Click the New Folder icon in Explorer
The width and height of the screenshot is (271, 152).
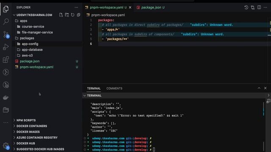(67, 15)
